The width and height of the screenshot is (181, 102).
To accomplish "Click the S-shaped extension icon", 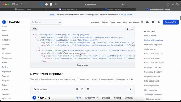I will pyautogui.click(x=51, y=5).
